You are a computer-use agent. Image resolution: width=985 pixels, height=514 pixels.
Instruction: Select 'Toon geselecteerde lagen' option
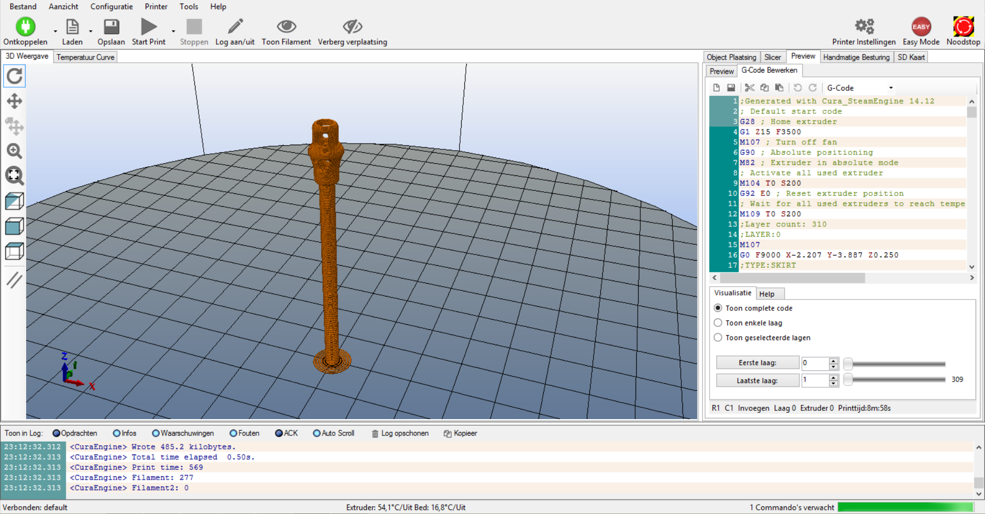point(718,338)
